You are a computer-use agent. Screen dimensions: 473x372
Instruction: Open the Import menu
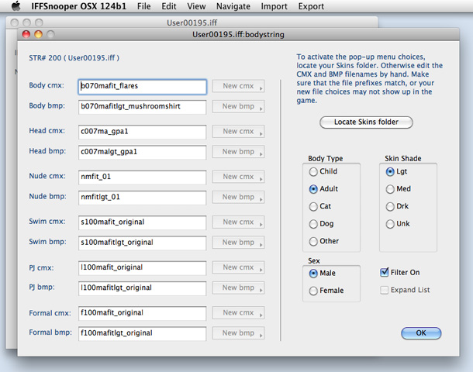coord(274,6)
